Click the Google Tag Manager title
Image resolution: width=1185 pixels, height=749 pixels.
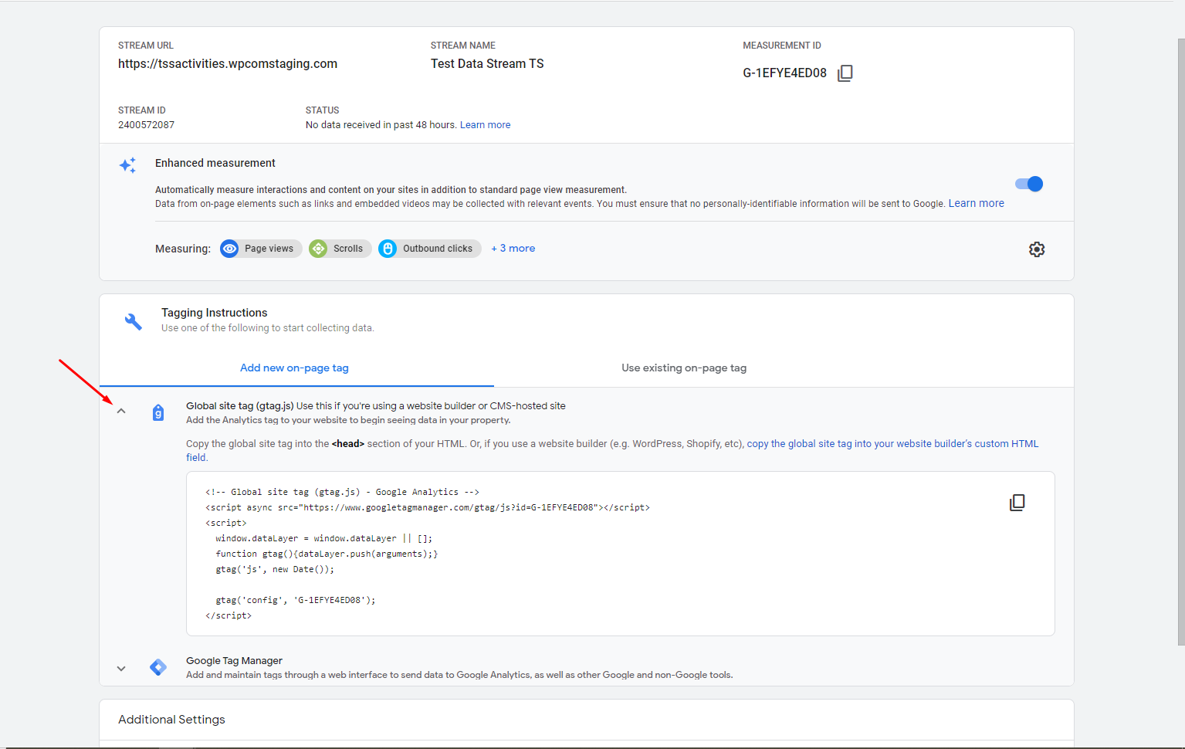point(234,661)
